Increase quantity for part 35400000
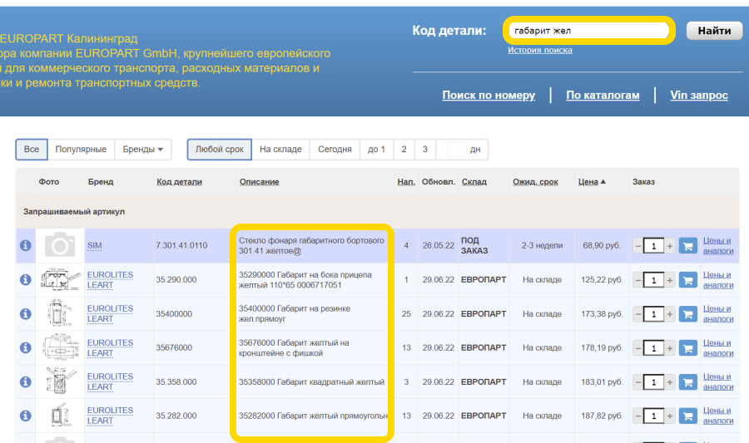This screenshot has height=443, width=749. click(670, 314)
